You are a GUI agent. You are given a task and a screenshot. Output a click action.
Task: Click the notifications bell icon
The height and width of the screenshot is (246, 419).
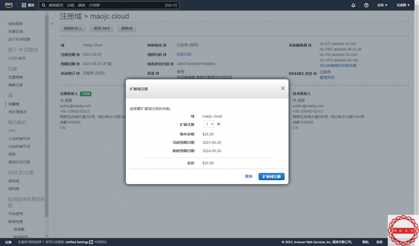[353, 5]
